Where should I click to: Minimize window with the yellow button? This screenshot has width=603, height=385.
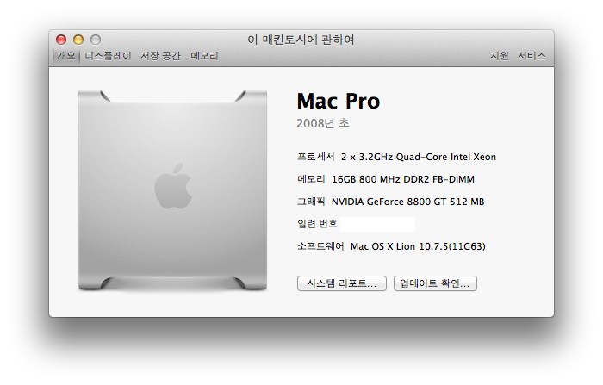(78, 40)
